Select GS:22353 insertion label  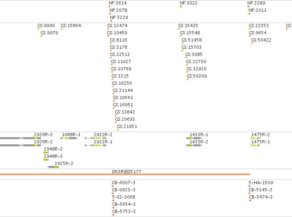pyautogui.click(x=259, y=26)
